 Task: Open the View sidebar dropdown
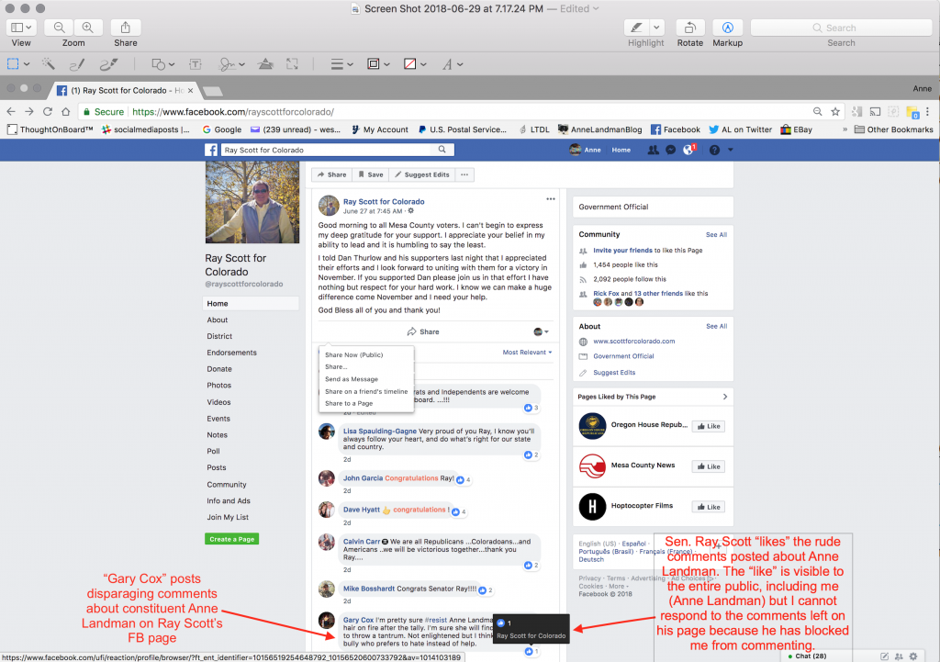coord(21,28)
